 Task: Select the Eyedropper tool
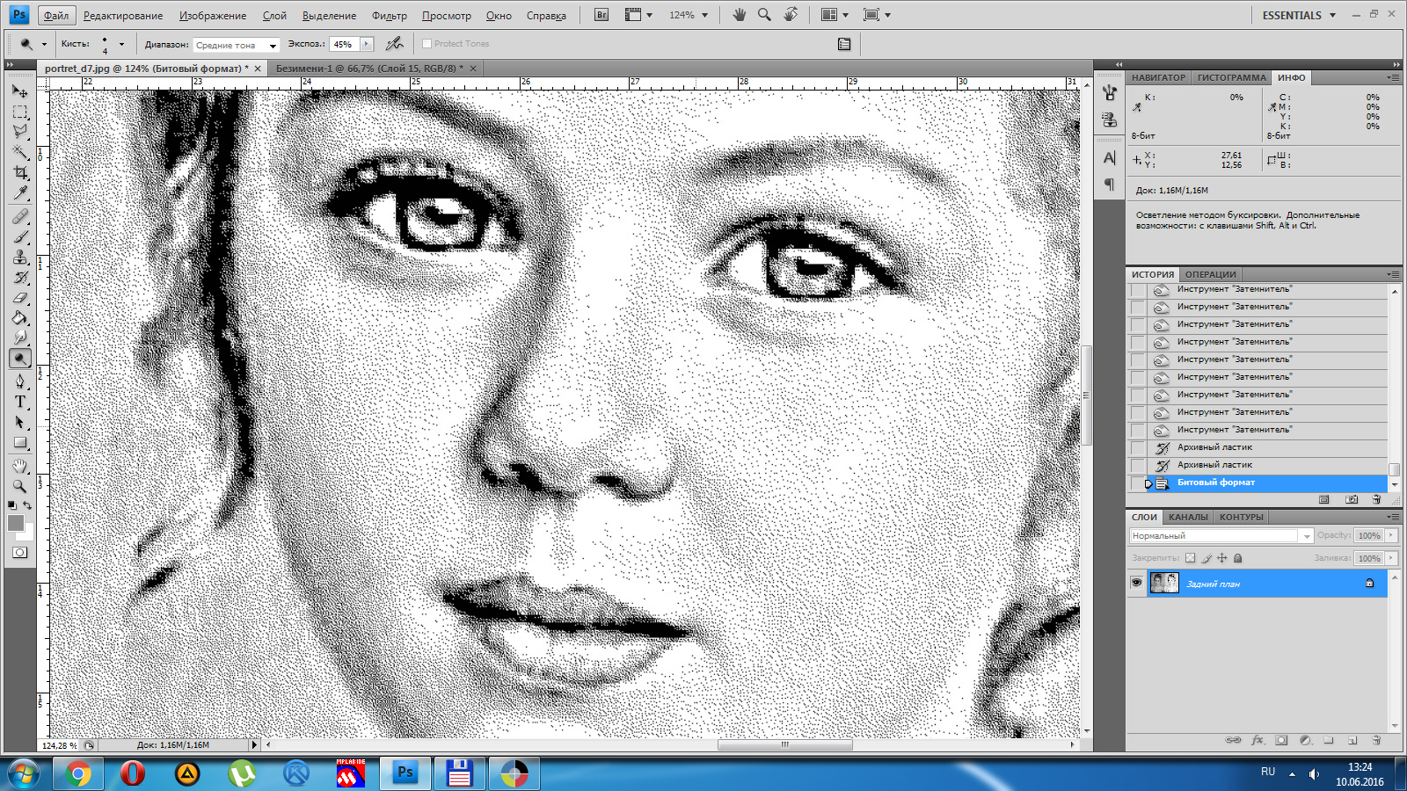19,193
